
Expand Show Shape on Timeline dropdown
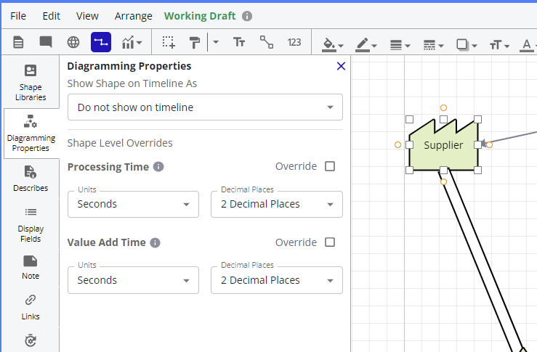(205, 107)
